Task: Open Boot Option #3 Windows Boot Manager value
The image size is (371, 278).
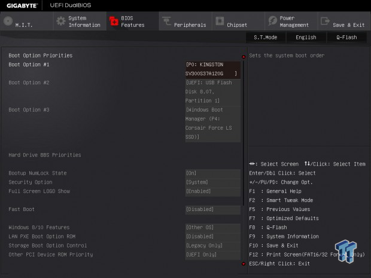Action: pyautogui.click(x=212, y=123)
